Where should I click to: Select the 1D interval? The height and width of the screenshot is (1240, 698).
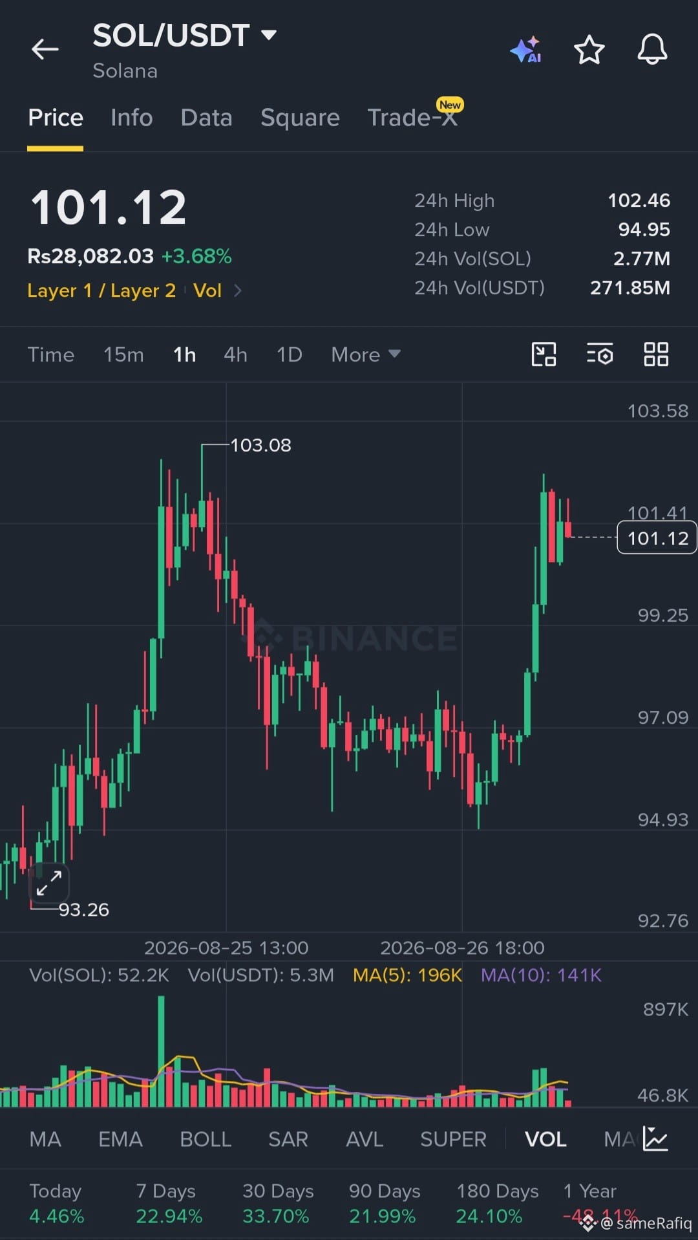290,354
